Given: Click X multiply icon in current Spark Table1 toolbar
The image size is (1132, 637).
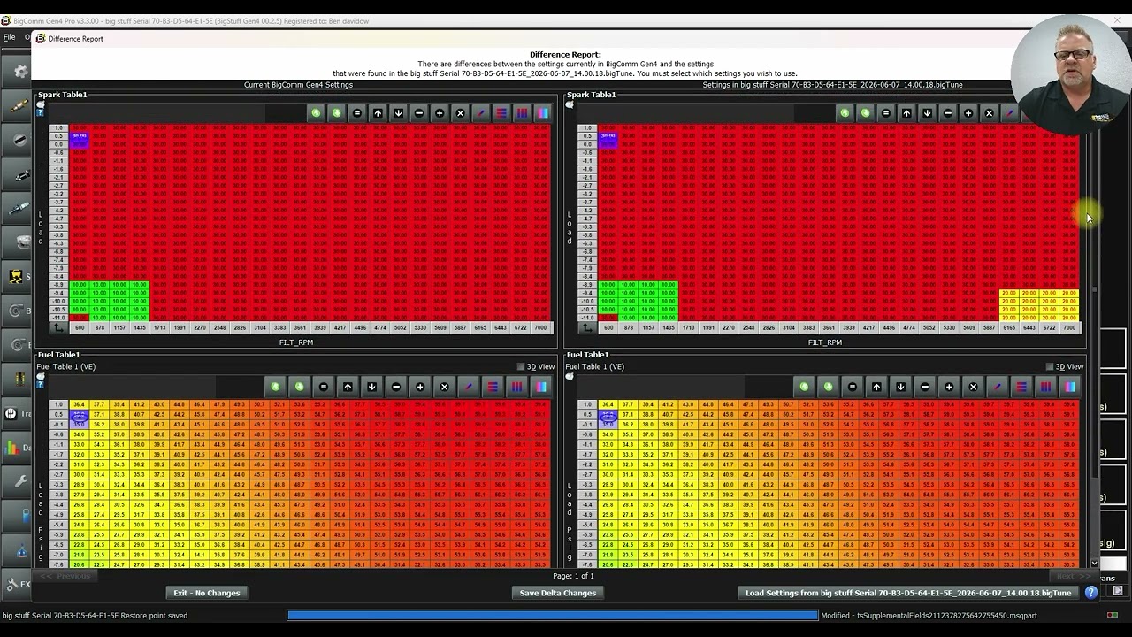Looking at the screenshot, I should (460, 113).
